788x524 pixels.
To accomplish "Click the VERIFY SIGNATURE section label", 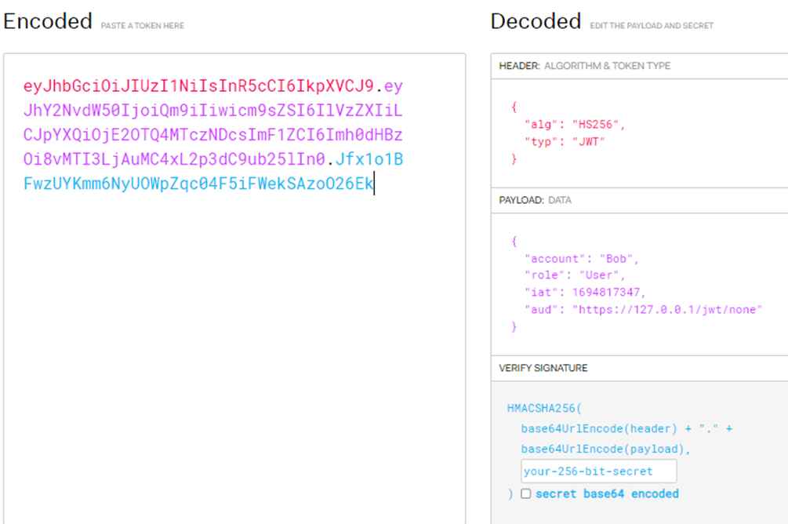I will pyautogui.click(x=543, y=368).
